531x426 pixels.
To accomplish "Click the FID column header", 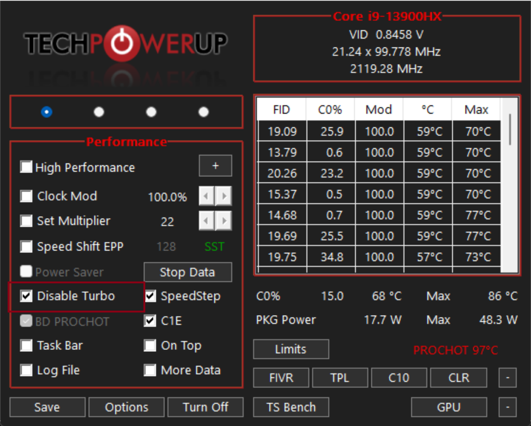I will [x=282, y=109].
